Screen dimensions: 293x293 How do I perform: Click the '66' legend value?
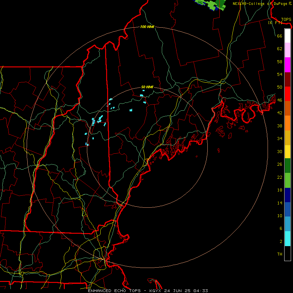point(280,36)
